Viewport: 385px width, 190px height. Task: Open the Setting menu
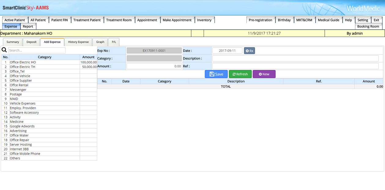coord(363,20)
